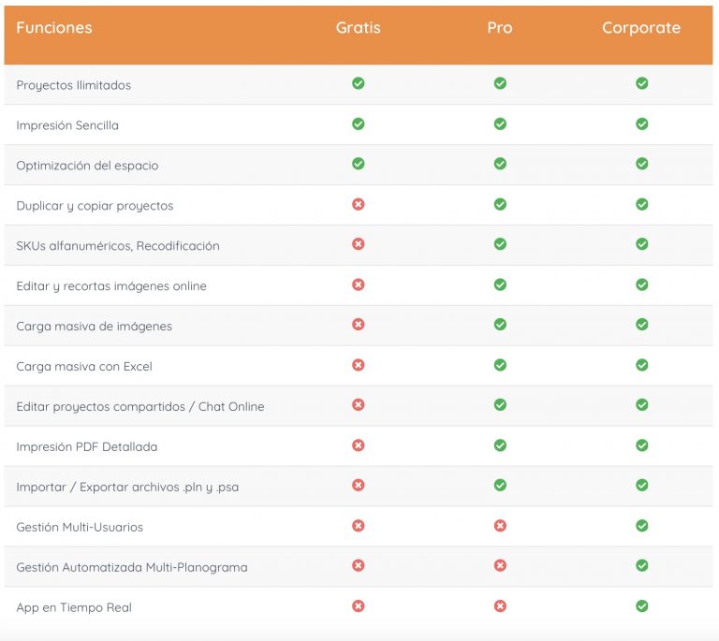Screen dimensions: 719x641
Task: Click the Editar y recortas imágenes online label
Action: click(111, 286)
